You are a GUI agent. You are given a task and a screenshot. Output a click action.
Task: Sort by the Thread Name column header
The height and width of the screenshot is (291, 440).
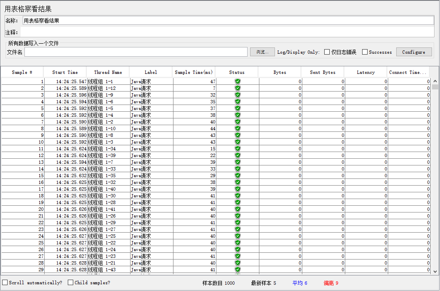tap(108, 72)
